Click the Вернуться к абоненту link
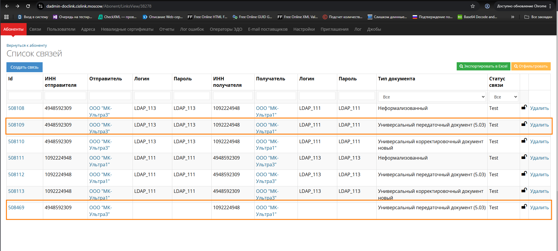The height and width of the screenshot is (251, 558). [27, 45]
